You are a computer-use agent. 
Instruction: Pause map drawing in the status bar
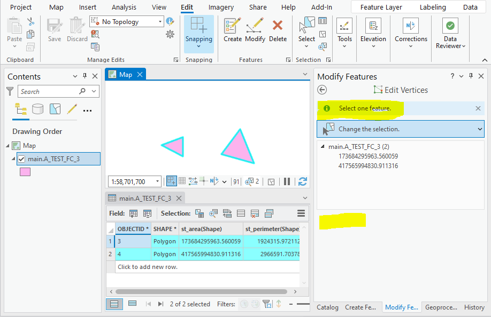(x=287, y=181)
